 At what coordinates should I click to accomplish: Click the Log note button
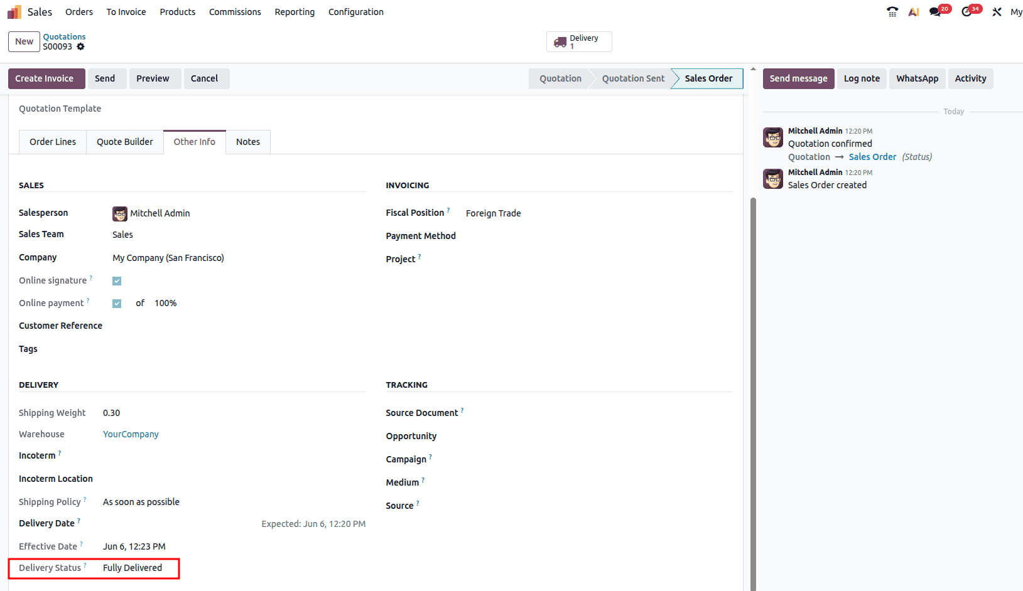pyautogui.click(x=862, y=78)
